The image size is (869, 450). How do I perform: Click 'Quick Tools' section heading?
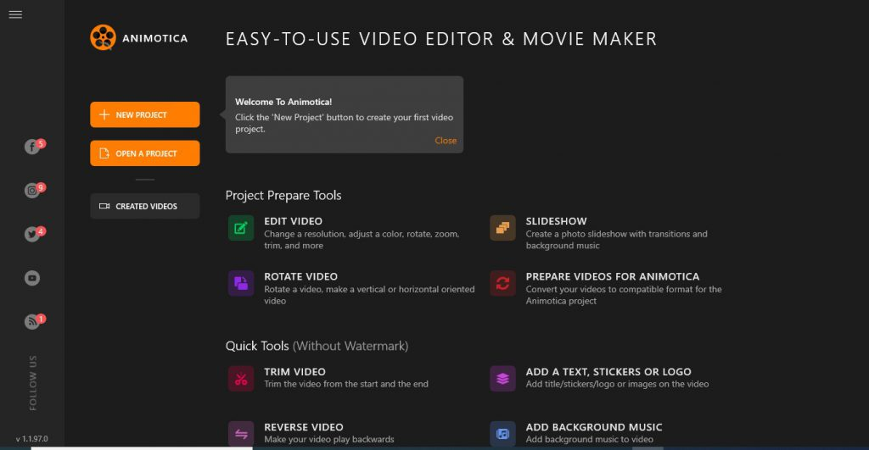pos(257,346)
